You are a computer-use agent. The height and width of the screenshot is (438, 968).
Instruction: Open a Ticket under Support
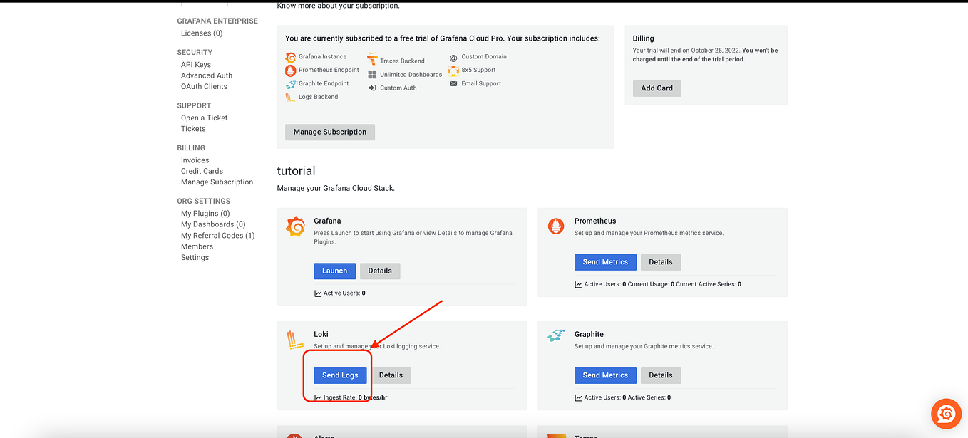(205, 118)
